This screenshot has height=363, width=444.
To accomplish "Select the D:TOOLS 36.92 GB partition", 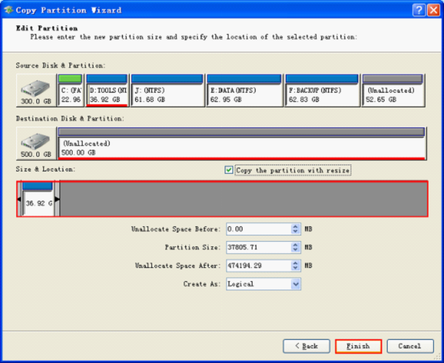I will tap(107, 90).
